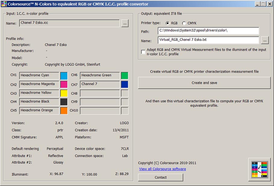The height and width of the screenshot is (186, 274).
Task: Minimize the Colorsource convertor window
Action: click(257, 4)
